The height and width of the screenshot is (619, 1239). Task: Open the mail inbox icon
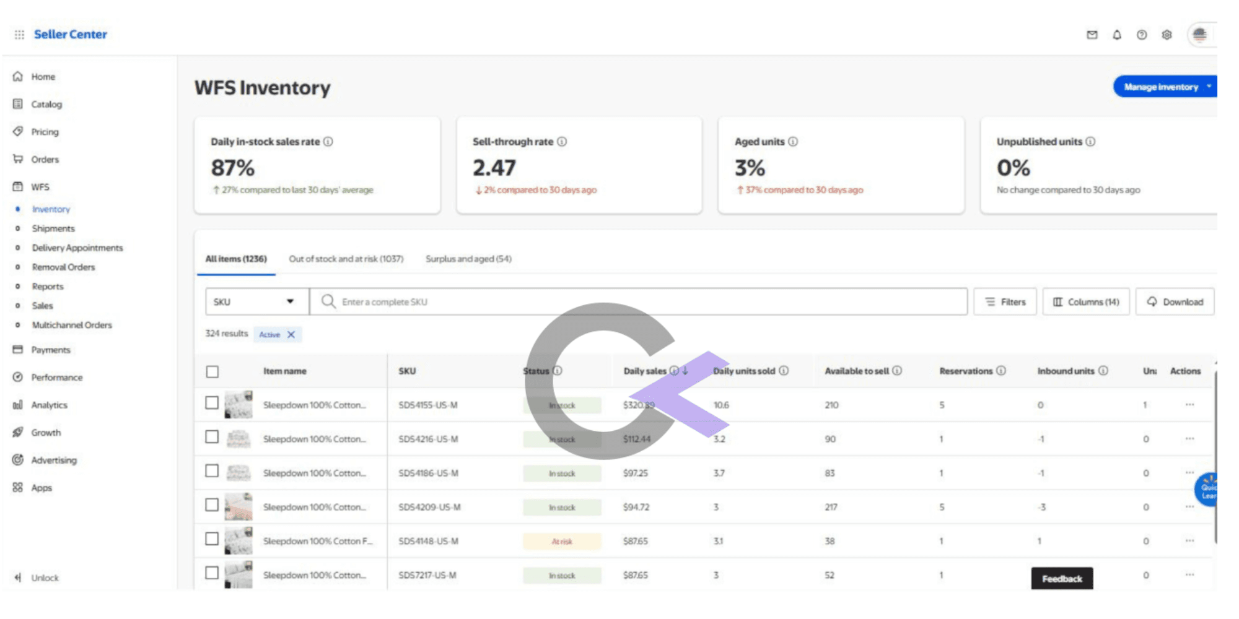[x=1092, y=35]
